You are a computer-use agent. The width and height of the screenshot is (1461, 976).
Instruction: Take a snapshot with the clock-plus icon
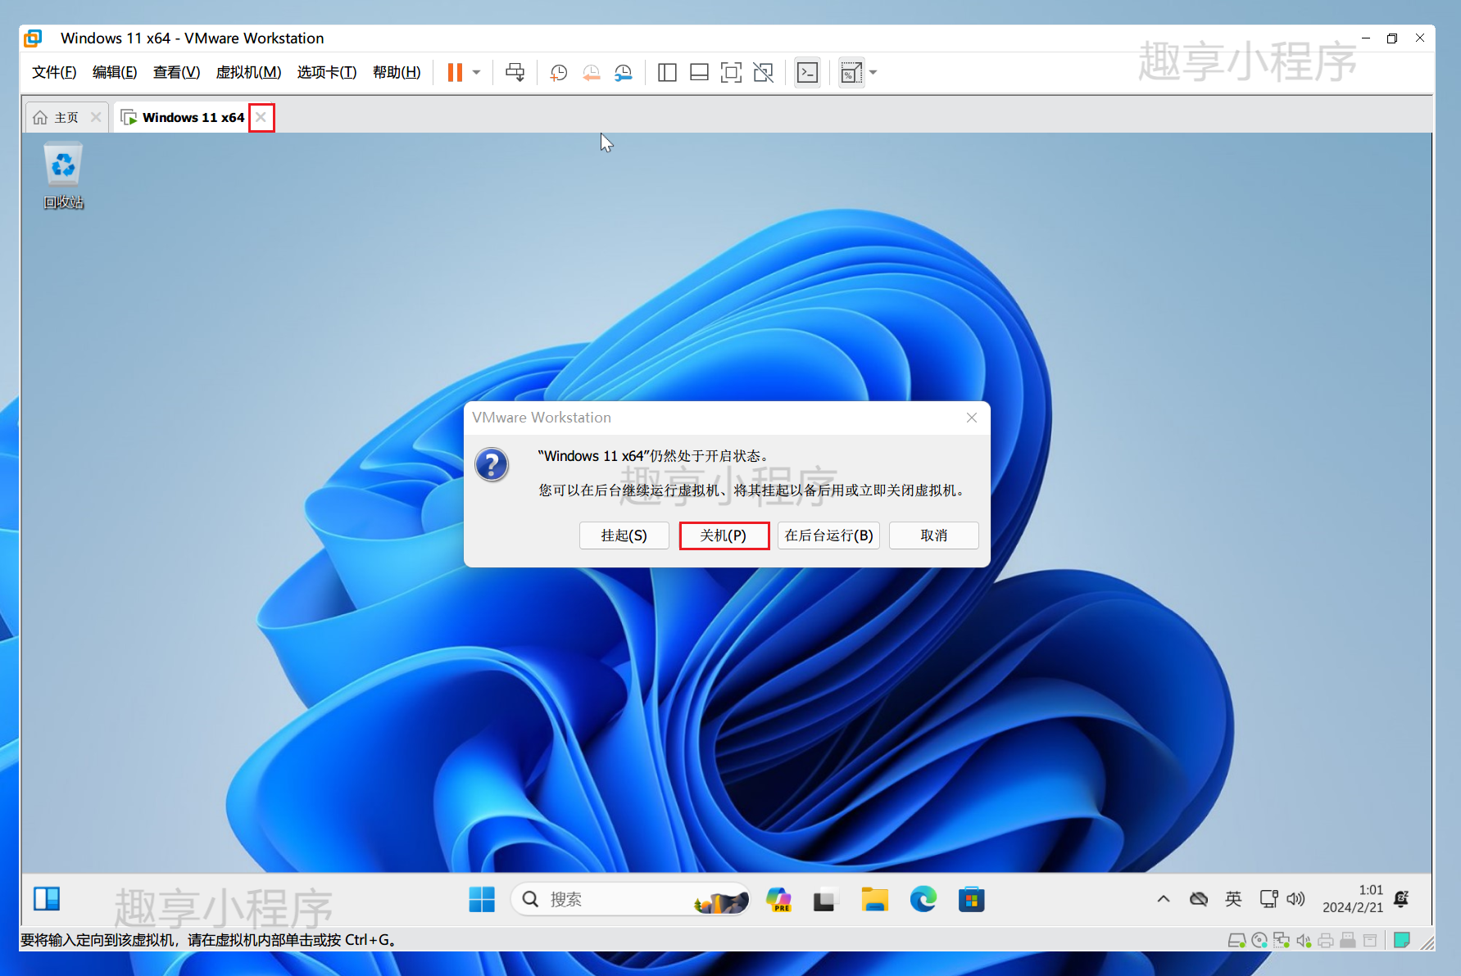(559, 73)
